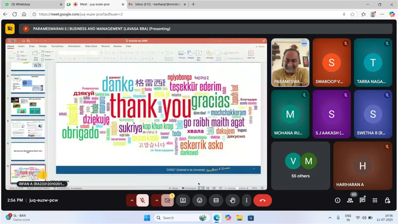Raise your hand in the meeting
Screen dimensions: 398x224
(232, 200)
